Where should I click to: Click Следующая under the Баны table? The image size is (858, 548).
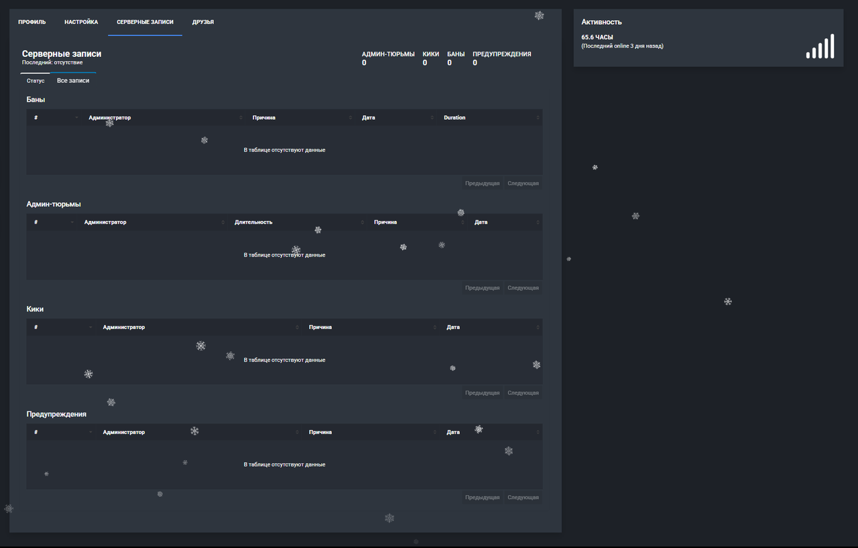[523, 184]
